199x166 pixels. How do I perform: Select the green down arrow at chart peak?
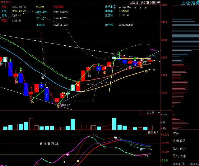pos(119,53)
